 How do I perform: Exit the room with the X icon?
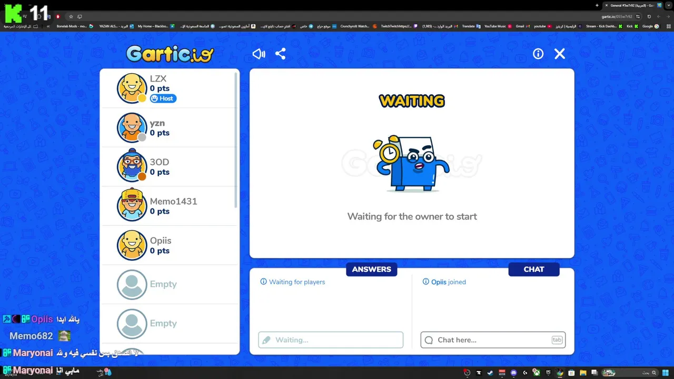click(560, 54)
